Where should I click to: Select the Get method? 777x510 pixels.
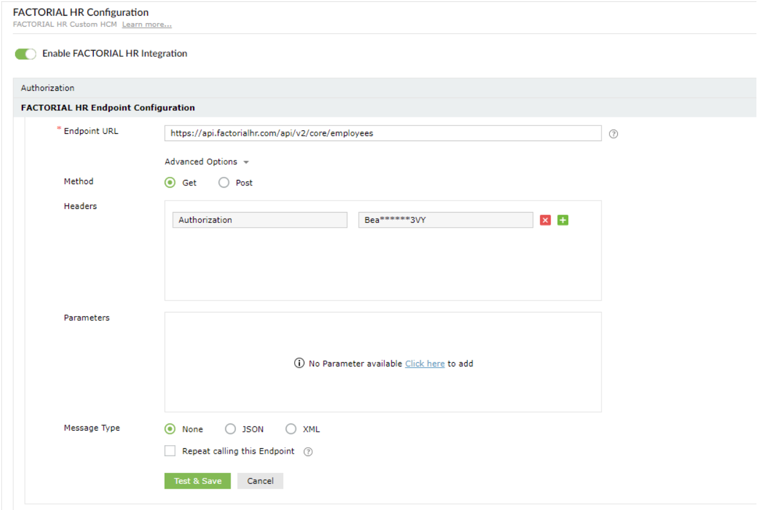[171, 182]
